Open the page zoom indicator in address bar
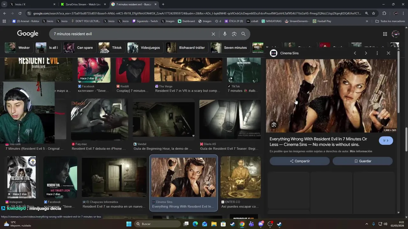This screenshot has width=408, height=229. [367, 13]
